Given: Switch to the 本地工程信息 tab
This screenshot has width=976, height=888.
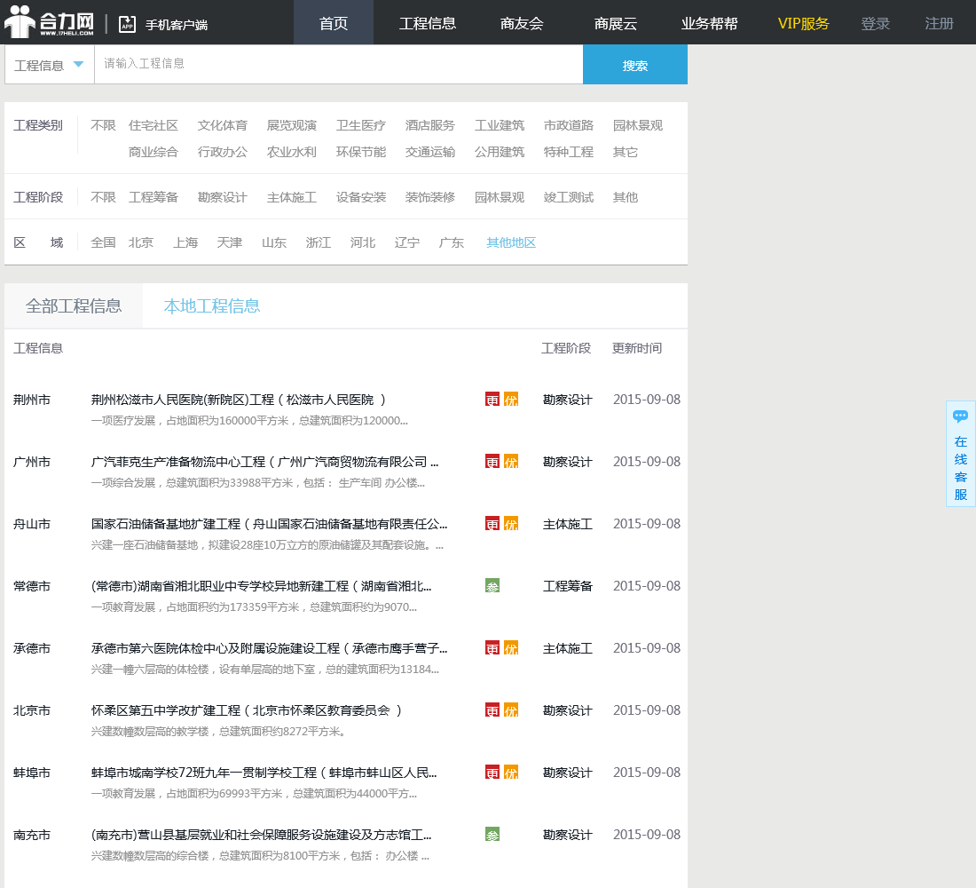Looking at the screenshot, I should coord(212,306).
